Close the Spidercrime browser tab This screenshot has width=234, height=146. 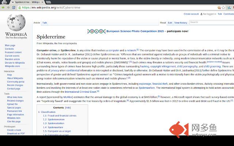point(42,2)
